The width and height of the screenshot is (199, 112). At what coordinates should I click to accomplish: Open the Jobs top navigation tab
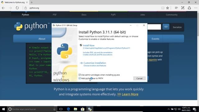tap(142, 15)
